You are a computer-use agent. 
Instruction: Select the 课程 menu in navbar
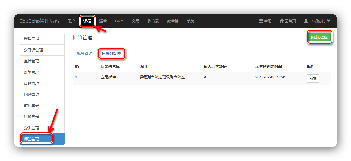(87, 21)
